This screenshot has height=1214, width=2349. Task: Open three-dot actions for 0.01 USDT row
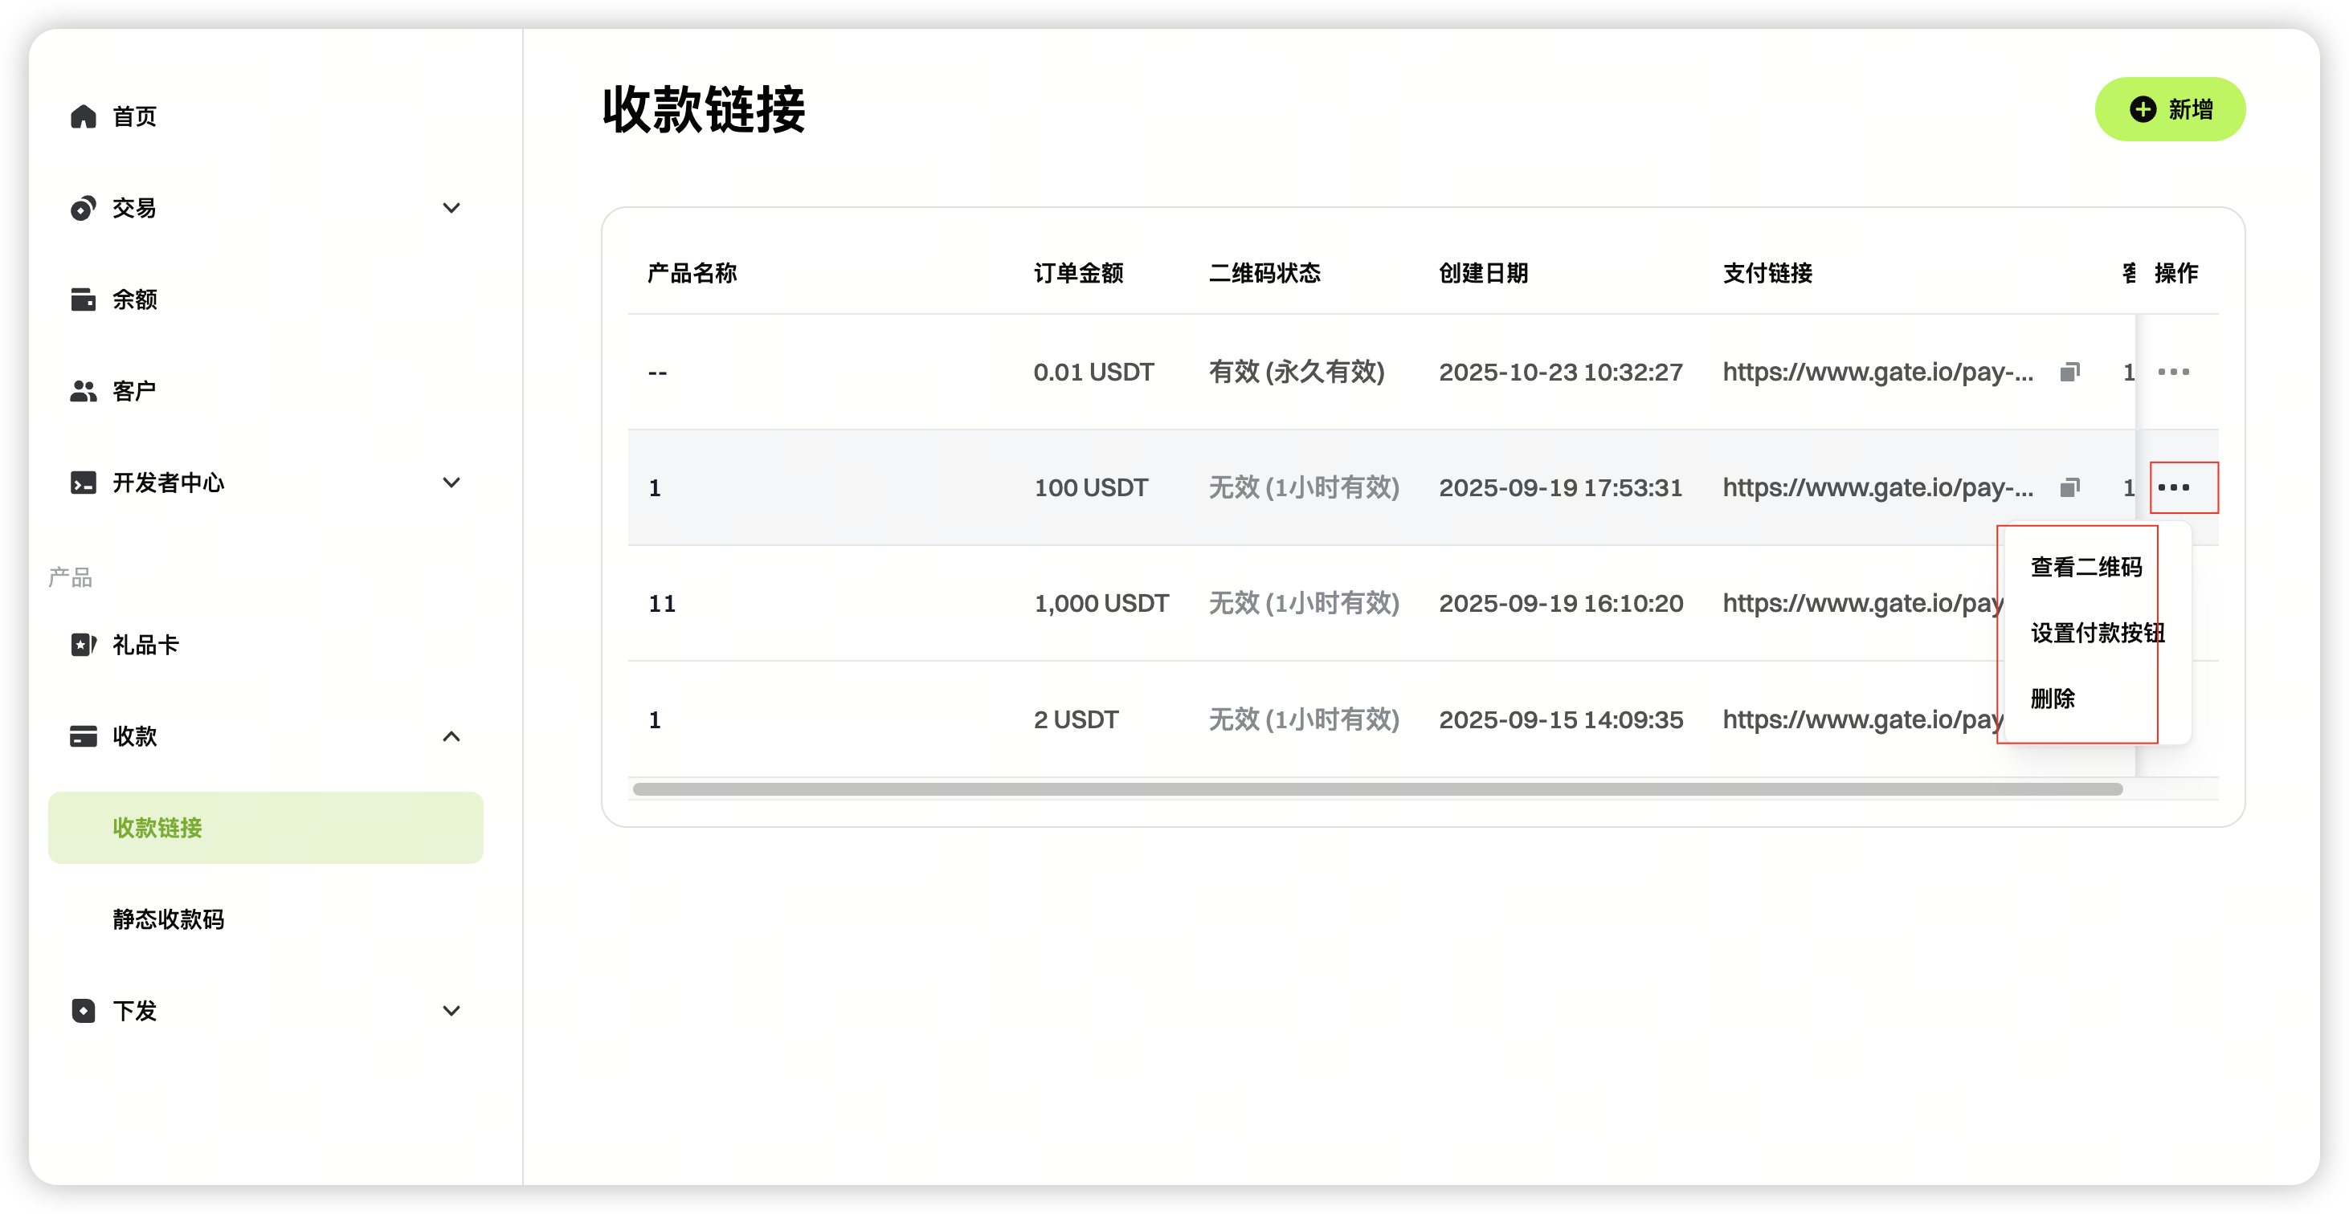click(2173, 372)
